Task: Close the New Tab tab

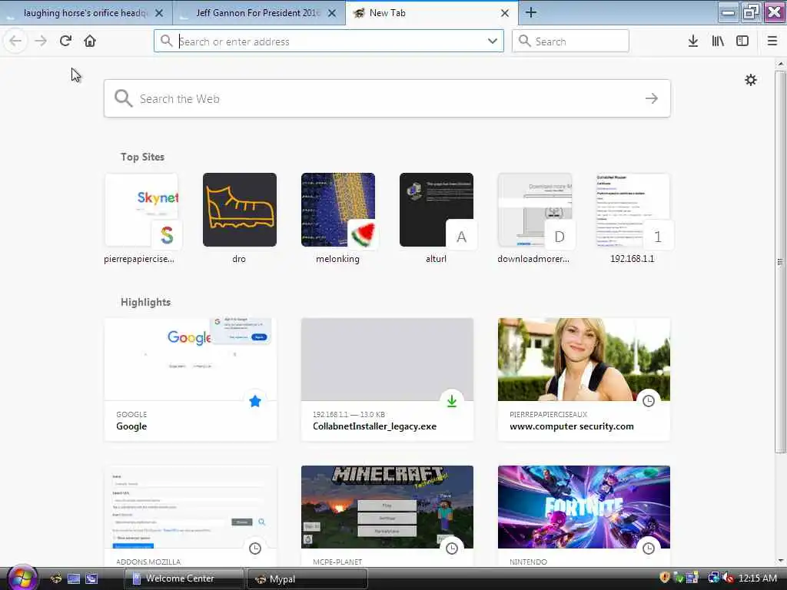Action: point(505,13)
